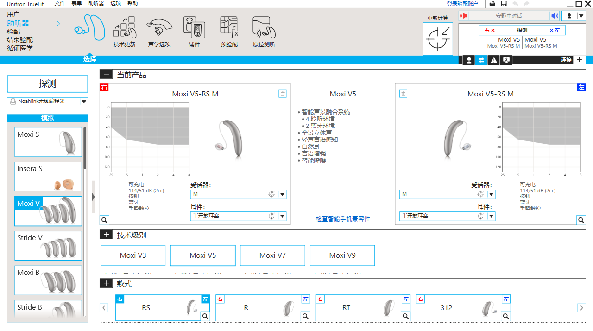The width and height of the screenshot is (593, 331).
Task: Open 检查智能手机兼容性 link
Action: [343, 219]
